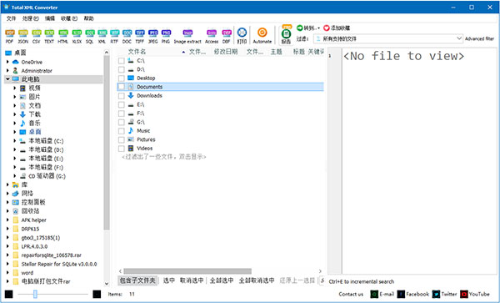
Task: Expand the 本地磁盘 (D:) node
Action: 15,149
